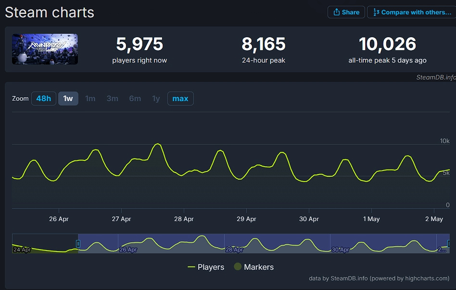Click the 10k y-axis label

[x=444, y=141]
